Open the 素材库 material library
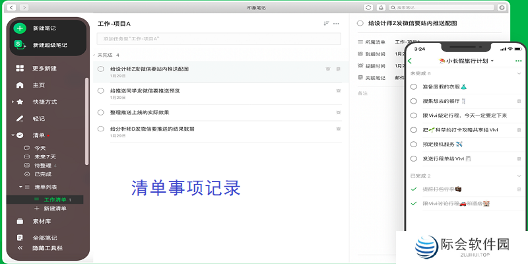 (20, 221)
